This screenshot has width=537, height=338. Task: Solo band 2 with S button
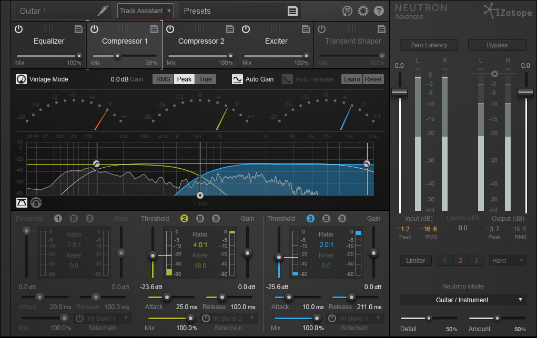pos(216,219)
